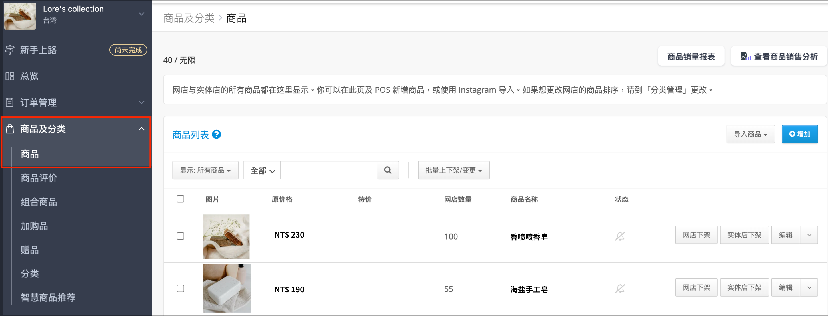Screen dimensions: 828x316
Task: Click the 40 / 无限 product count
Action: (179, 60)
